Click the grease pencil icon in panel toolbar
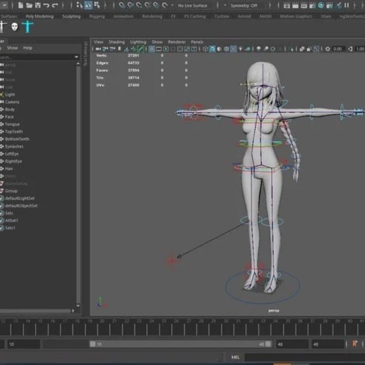 [x=140, y=49]
